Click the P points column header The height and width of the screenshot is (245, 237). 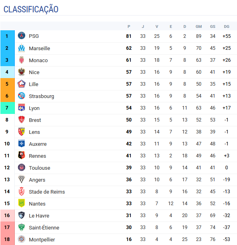click(x=129, y=27)
